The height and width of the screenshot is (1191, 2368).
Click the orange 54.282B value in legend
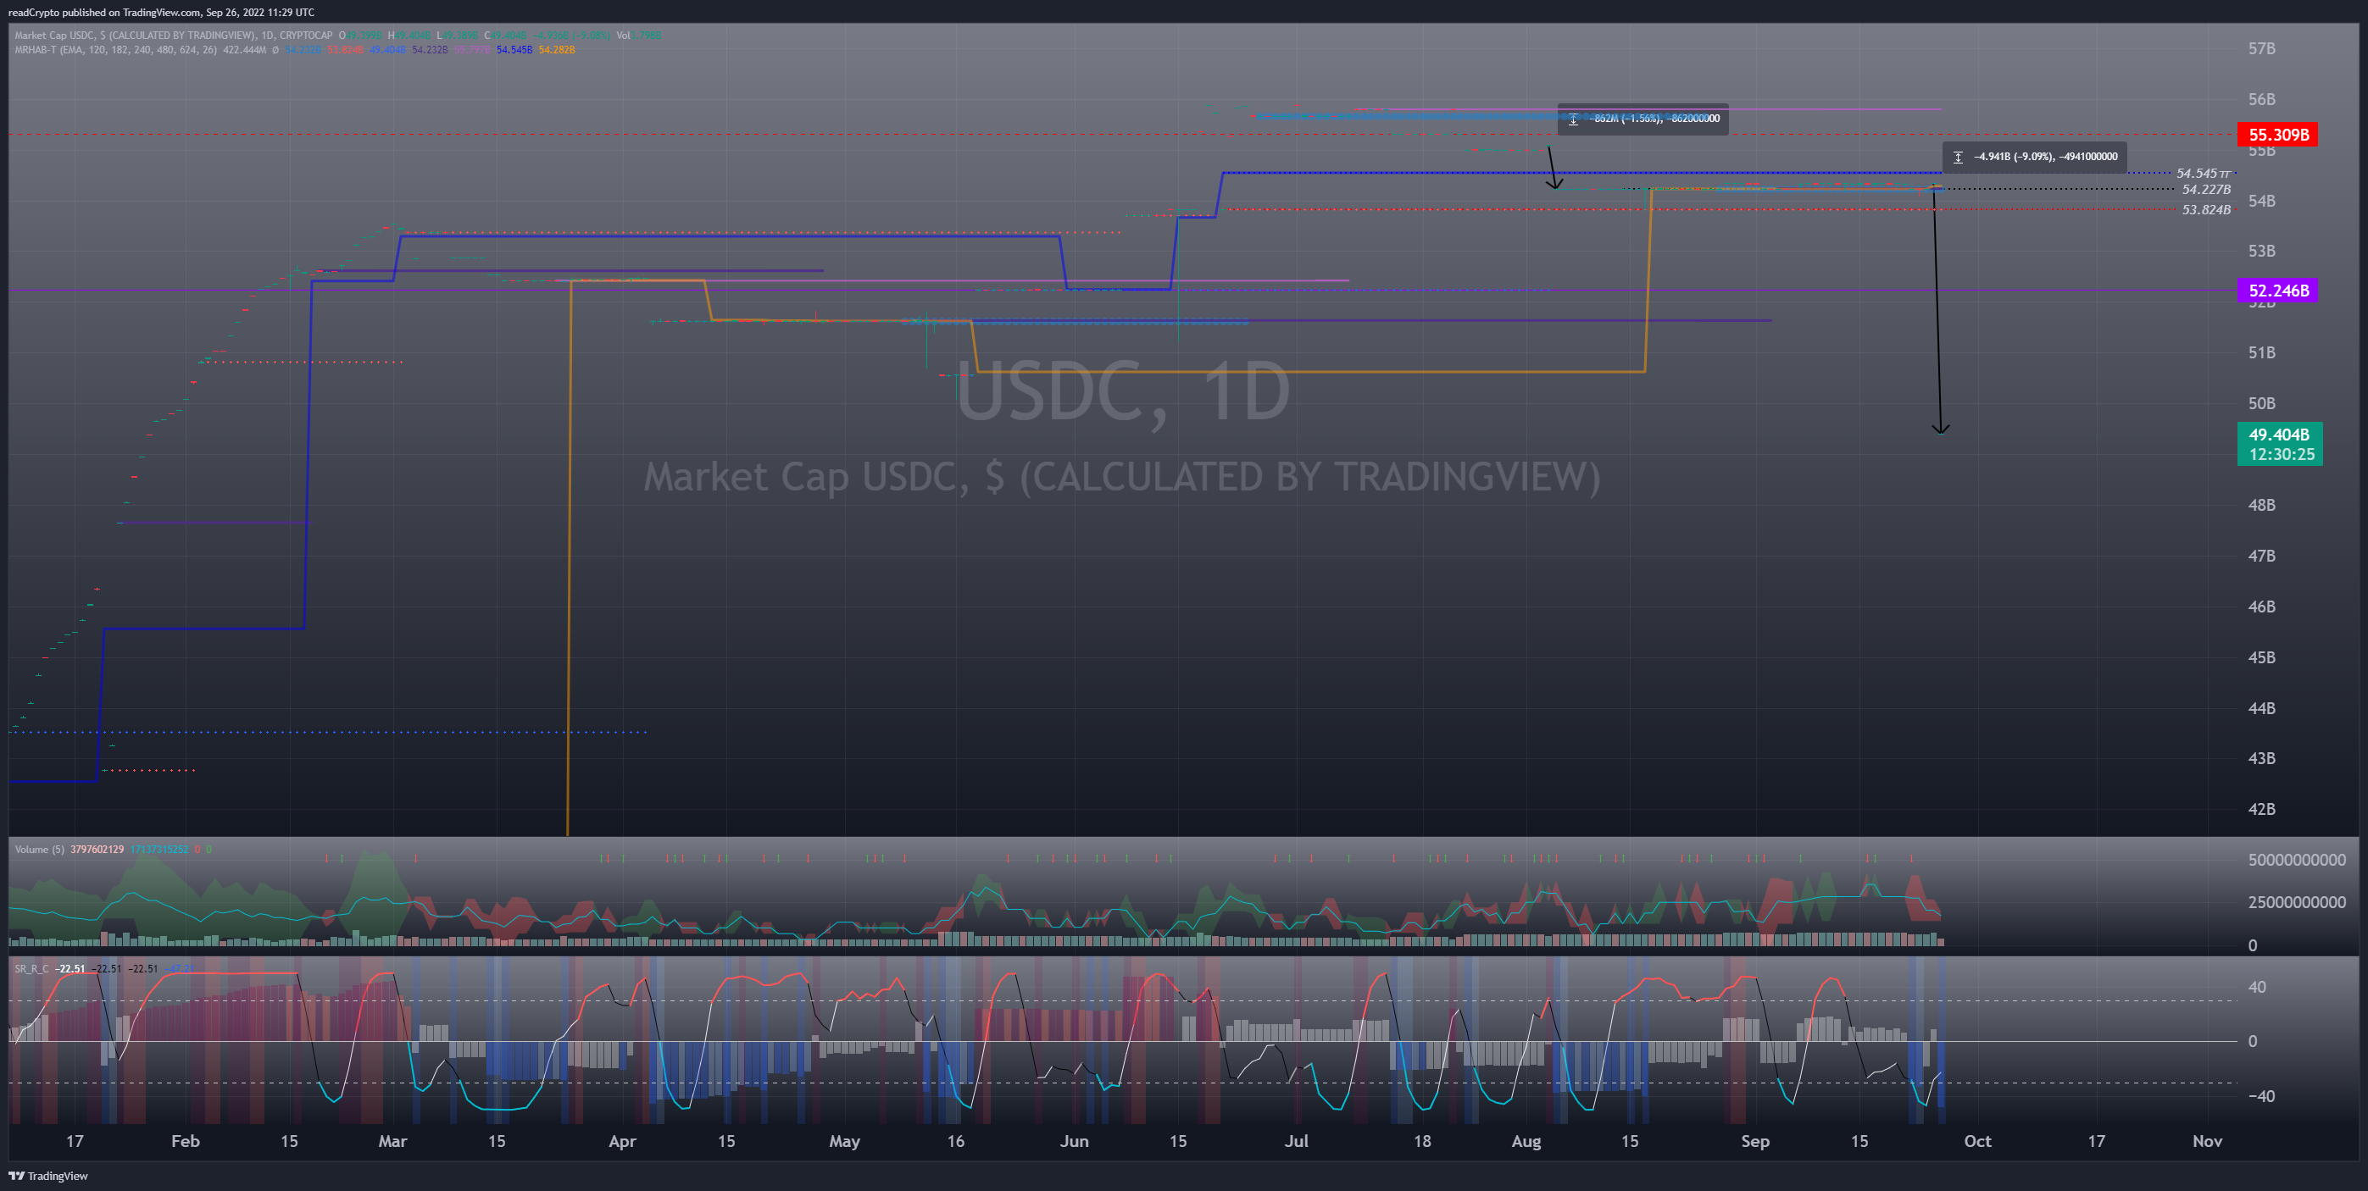pyautogui.click(x=557, y=50)
